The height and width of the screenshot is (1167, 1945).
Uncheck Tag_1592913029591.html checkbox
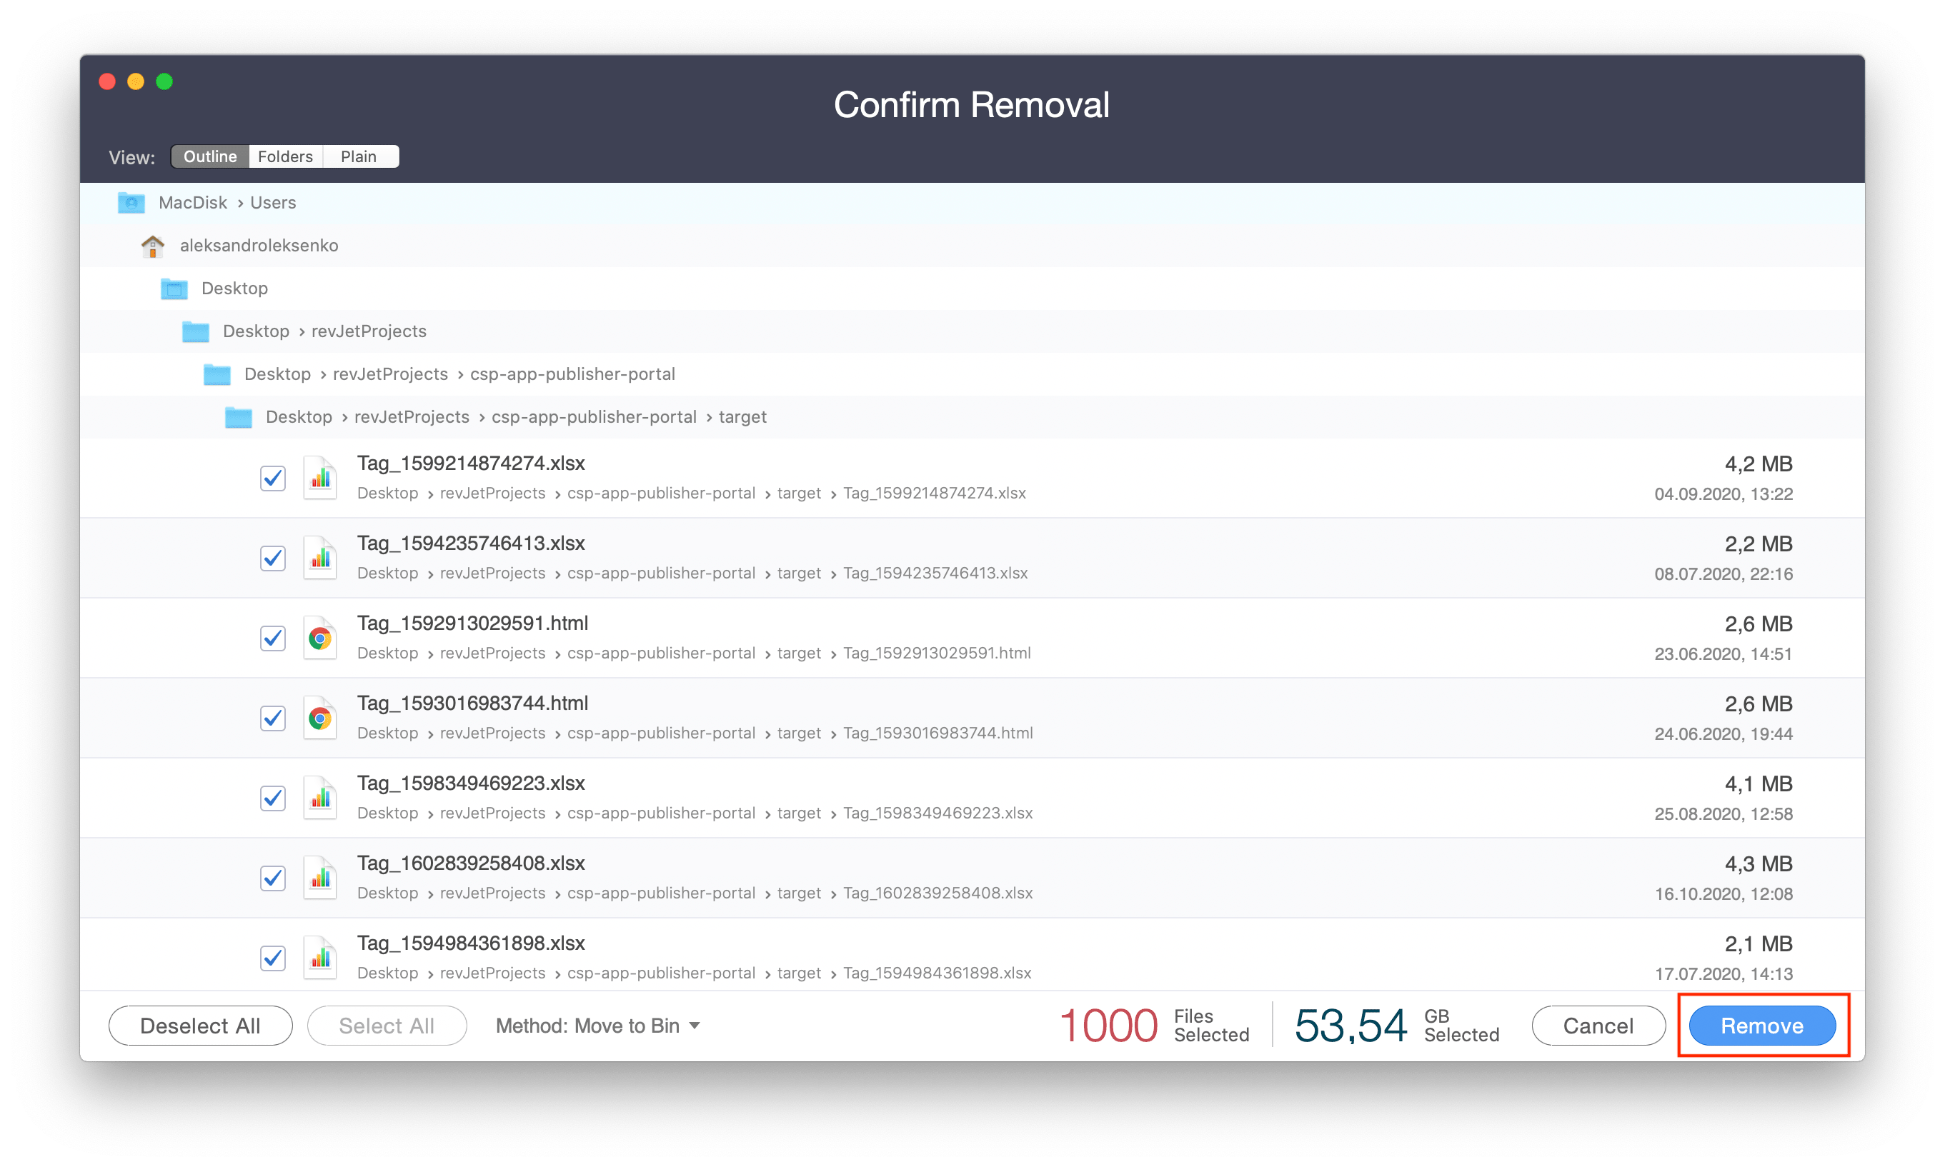point(273,638)
